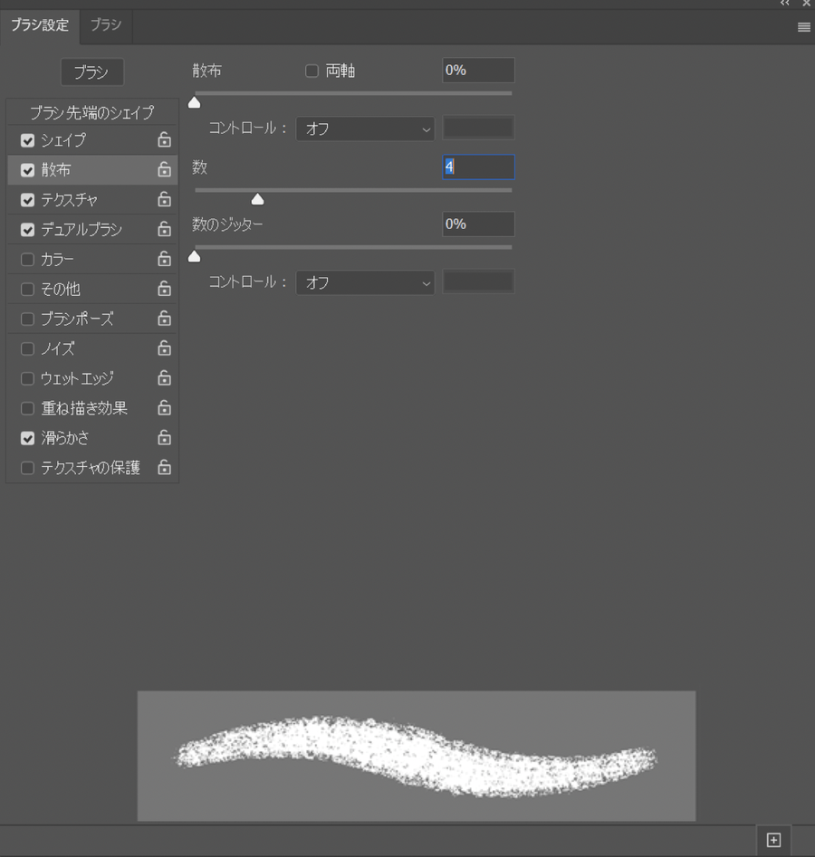This screenshot has width=815, height=857.
Task: Switch to the ブラシ tab
Action: click(106, 25)
